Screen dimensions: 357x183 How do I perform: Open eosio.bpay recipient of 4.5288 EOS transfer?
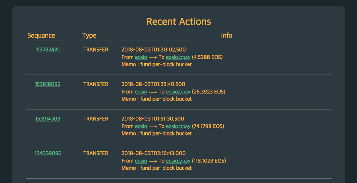(178, 57)
